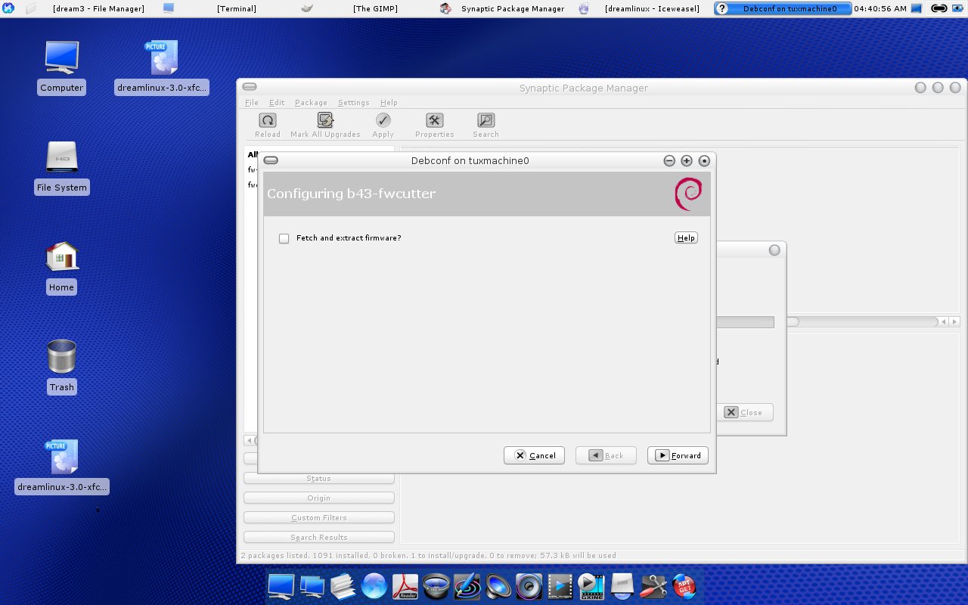Screen dimensions: 968x605
Task: Open MPlayer from the dock
Action: coord(560,586)
